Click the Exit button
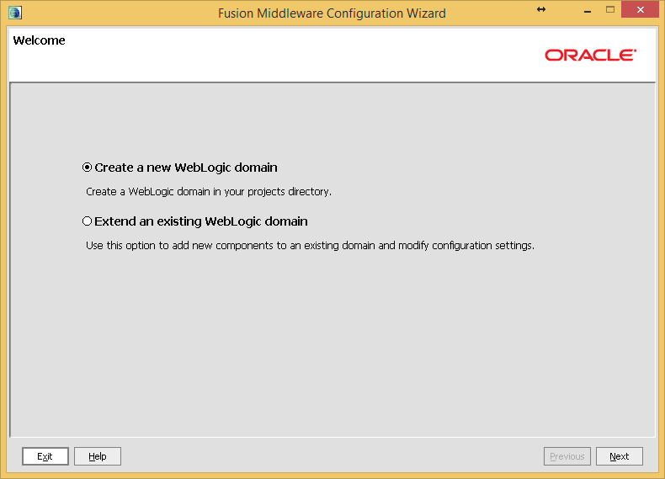Viewport: 665px width, 479px height. pyautogui.click(x=45, y=456)
